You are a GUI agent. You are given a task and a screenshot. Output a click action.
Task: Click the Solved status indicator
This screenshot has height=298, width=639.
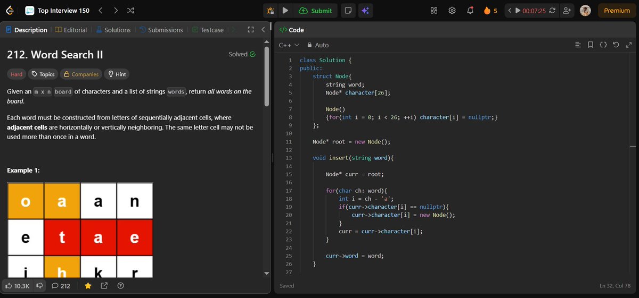[242, 54]
